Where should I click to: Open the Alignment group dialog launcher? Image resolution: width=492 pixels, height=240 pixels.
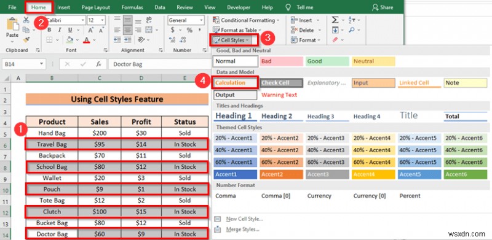[161, 50]
